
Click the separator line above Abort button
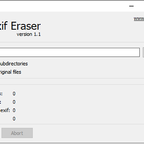tap(72, 124)
